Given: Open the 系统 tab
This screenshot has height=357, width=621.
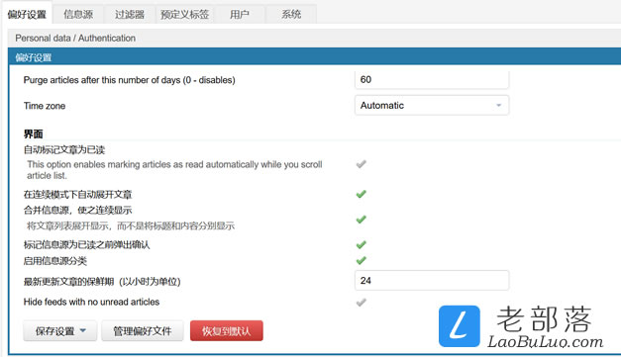Looking at the screenshot, I should coord(291,14).
